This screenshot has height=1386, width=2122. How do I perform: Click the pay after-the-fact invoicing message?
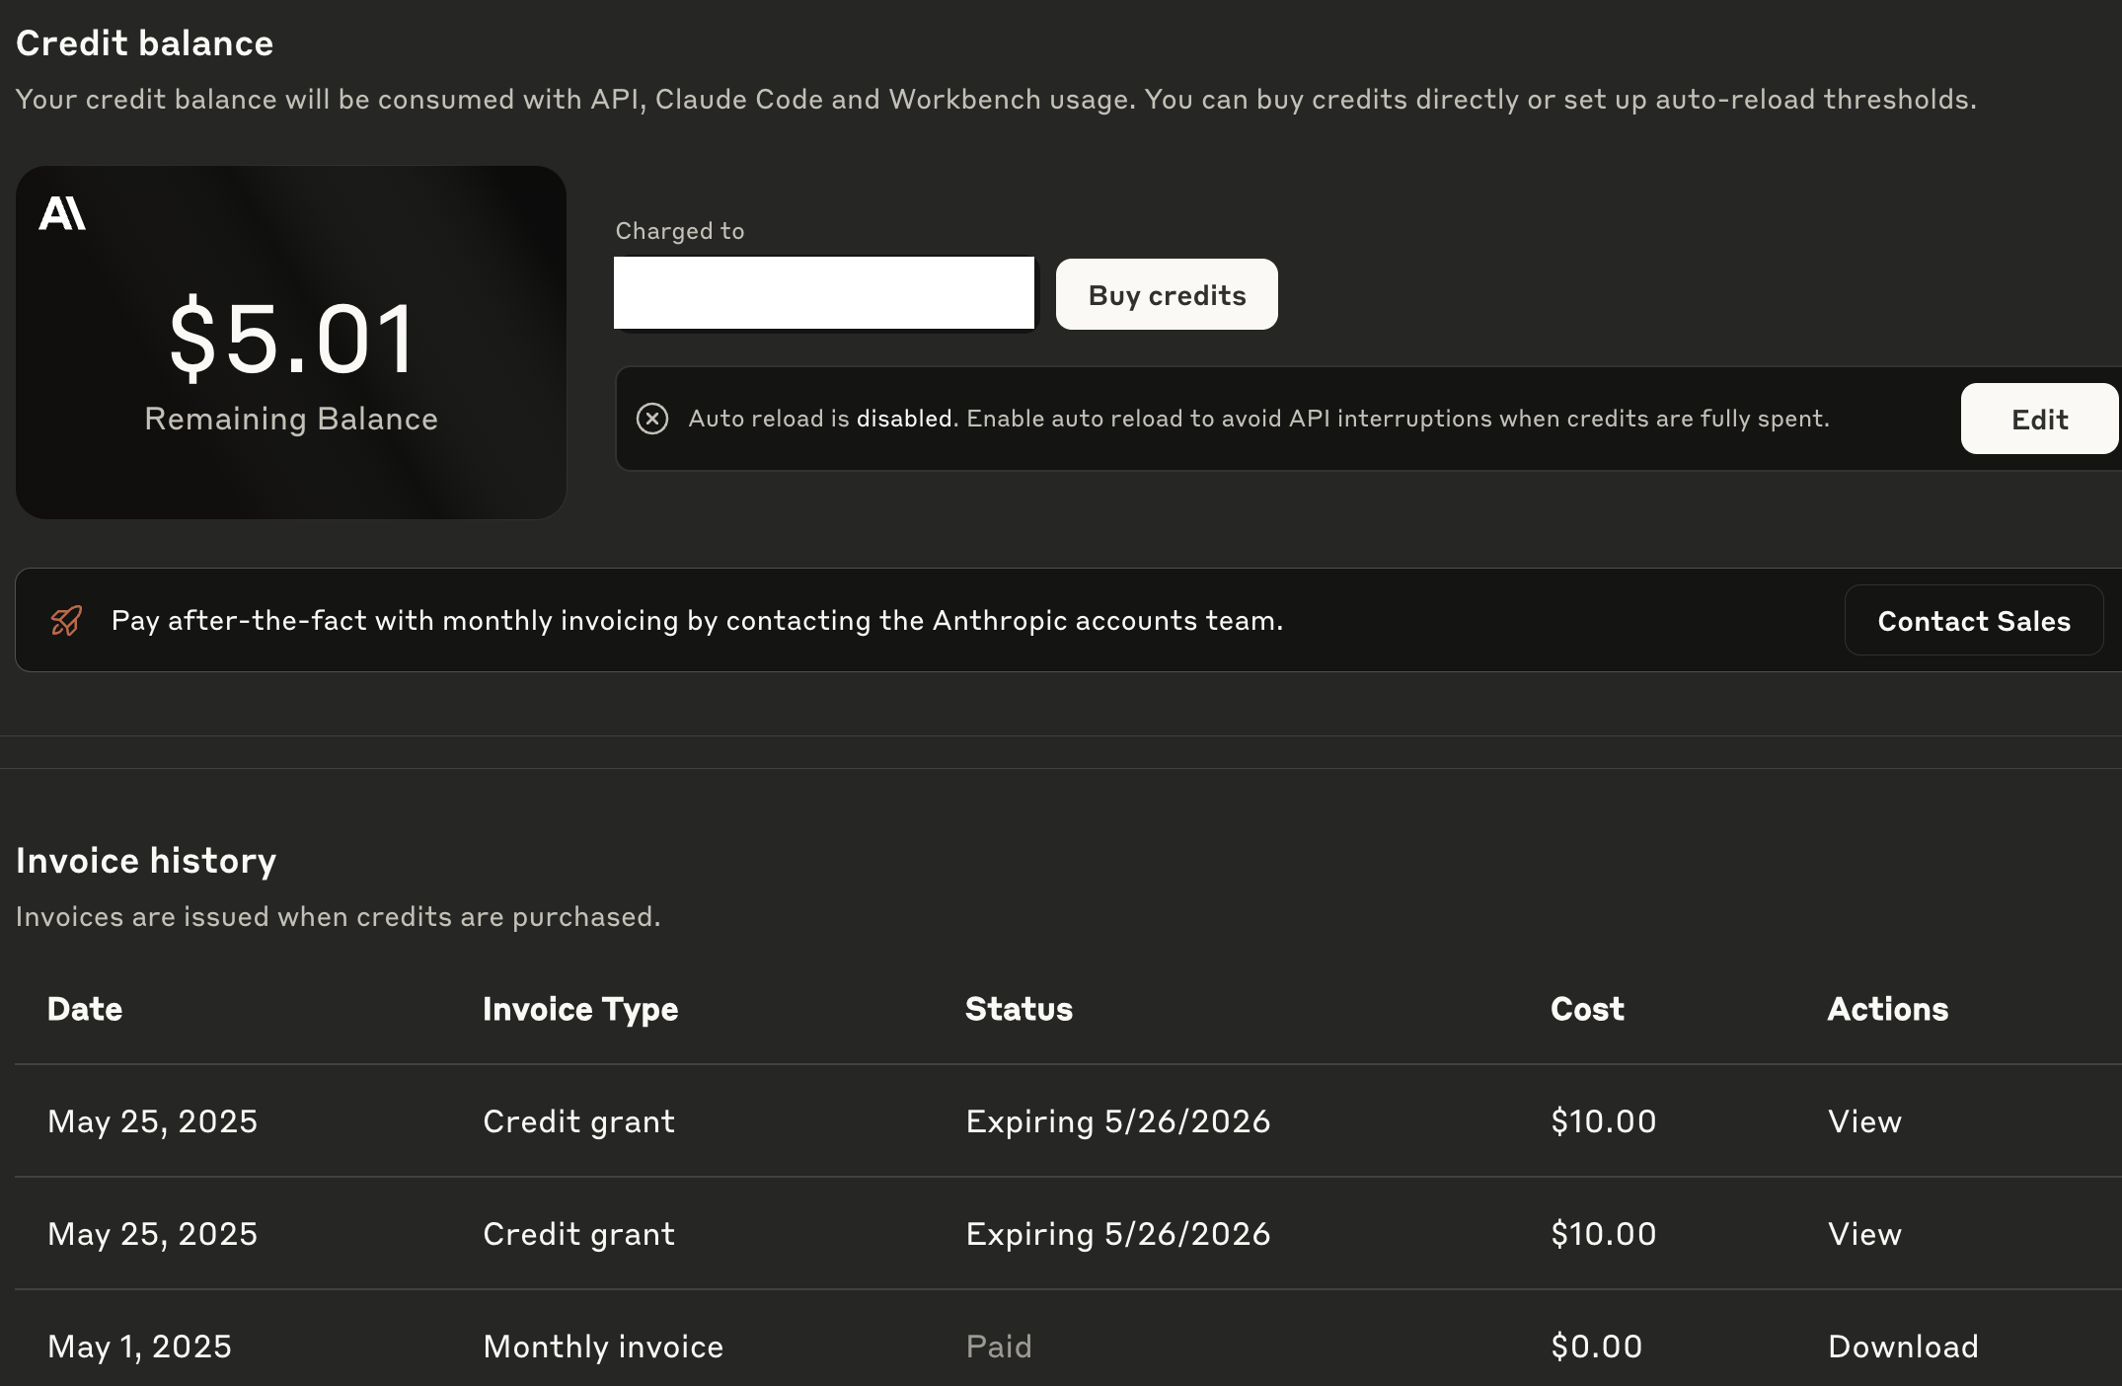pyautogui.click(x=697, y=620)
